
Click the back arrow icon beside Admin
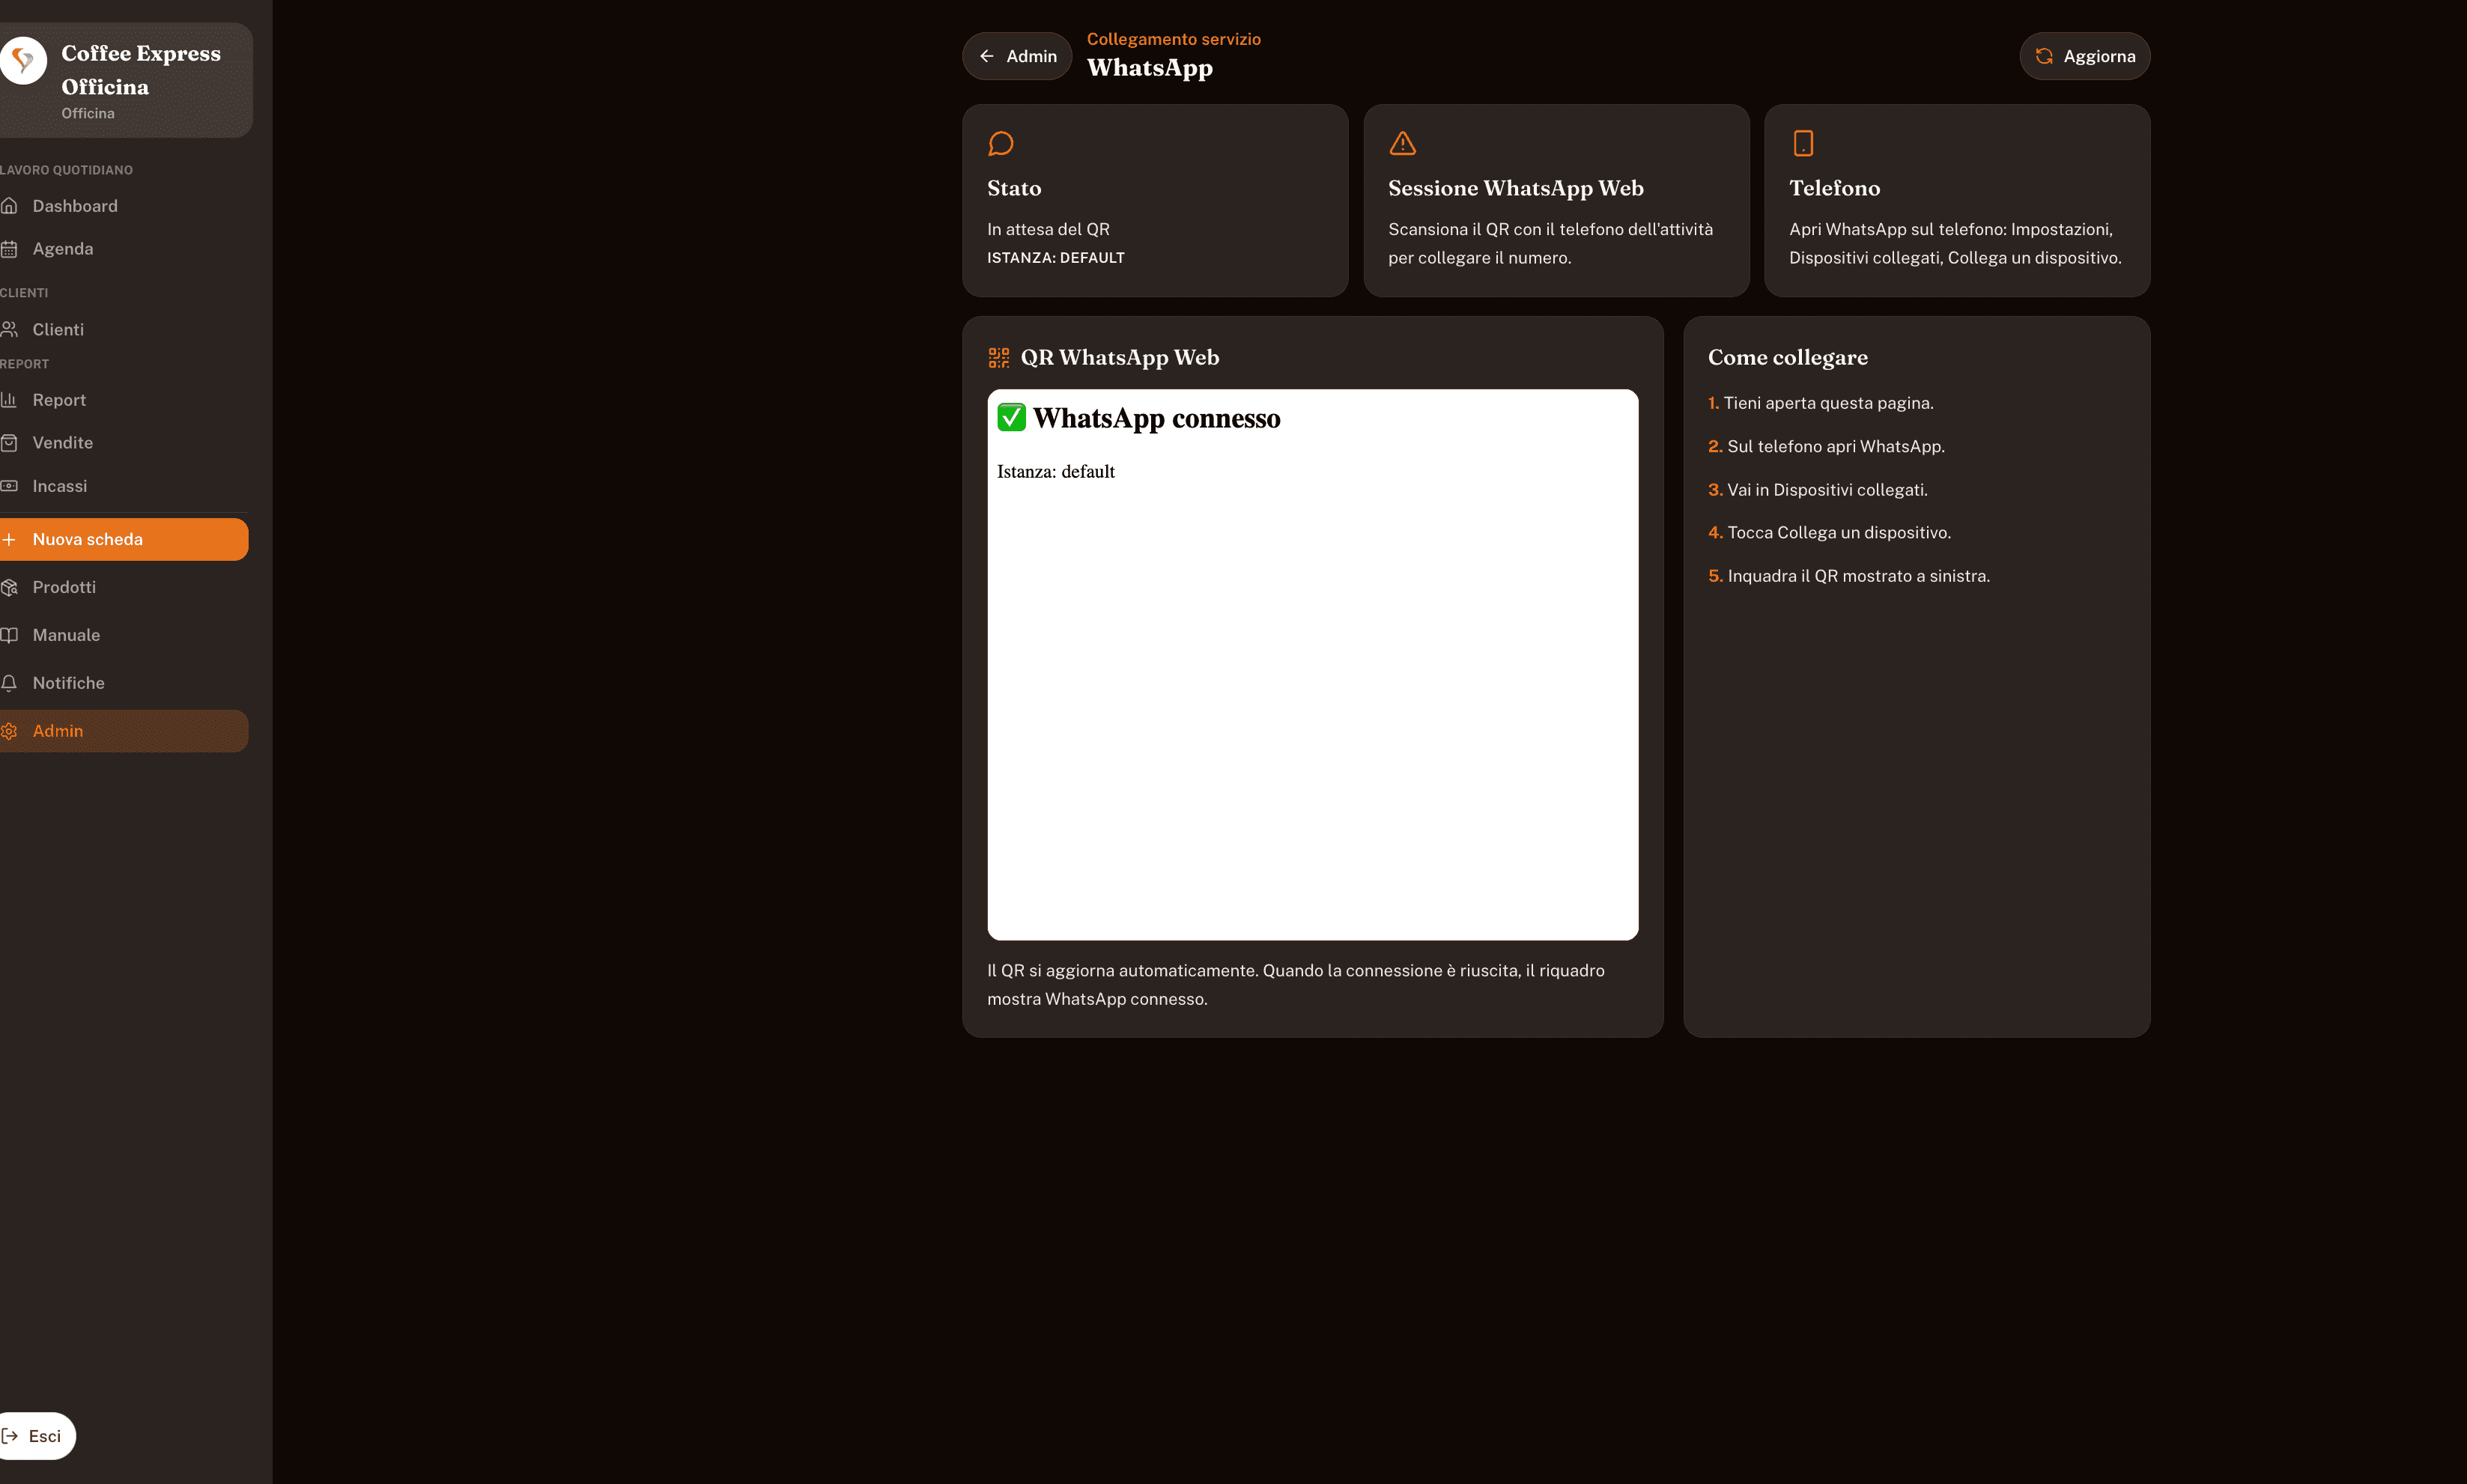point(987,56)
